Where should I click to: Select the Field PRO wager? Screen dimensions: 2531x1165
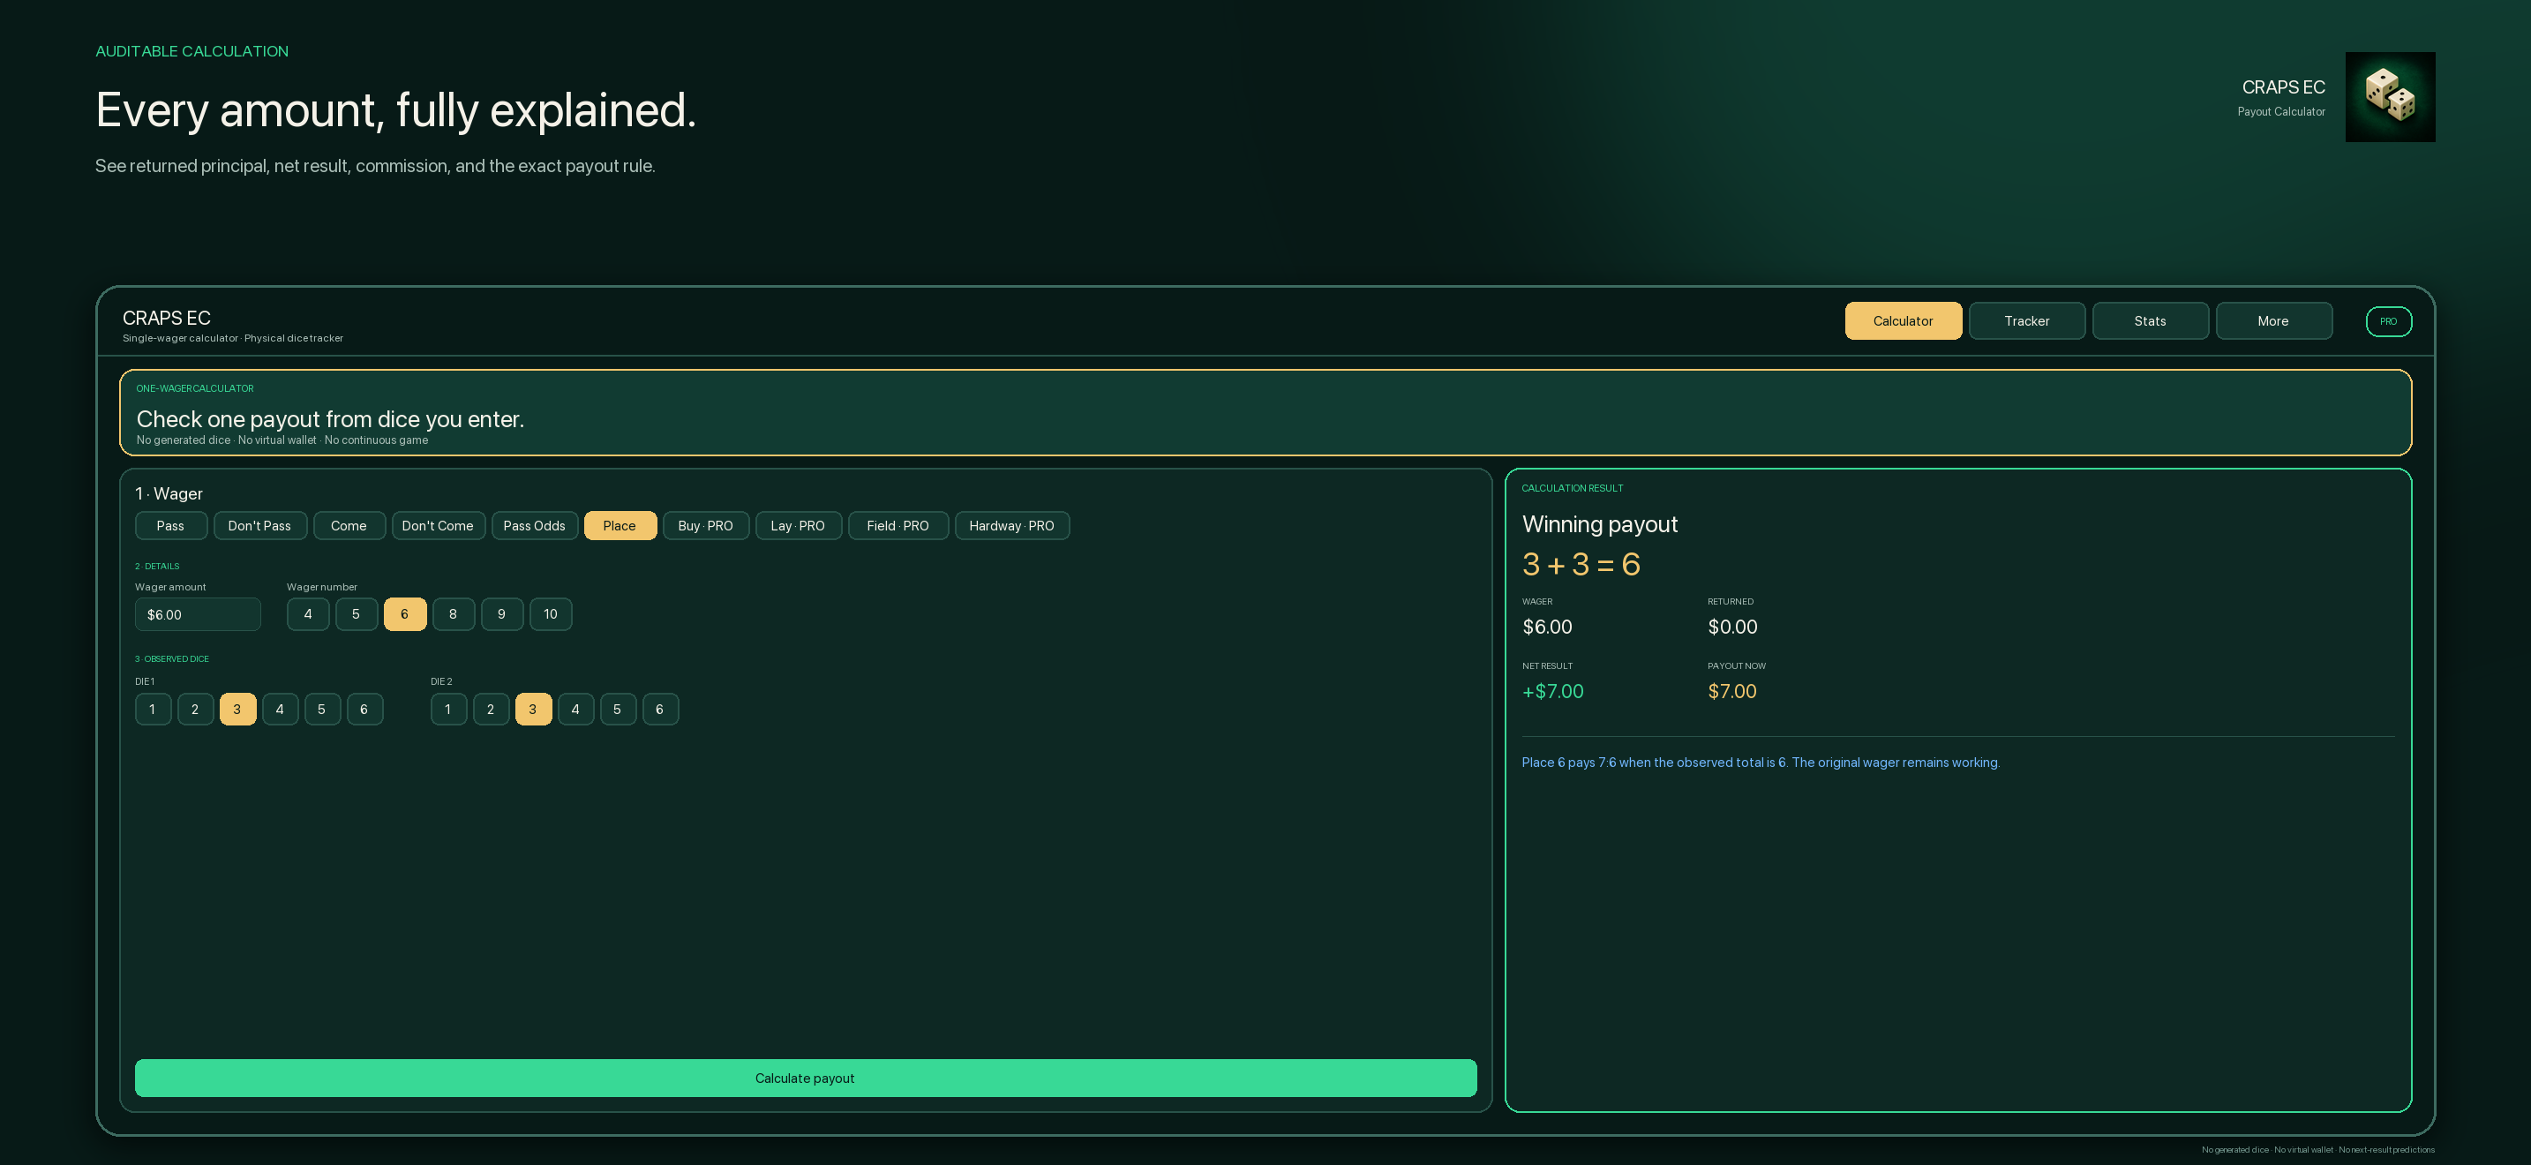coord(898,525)
